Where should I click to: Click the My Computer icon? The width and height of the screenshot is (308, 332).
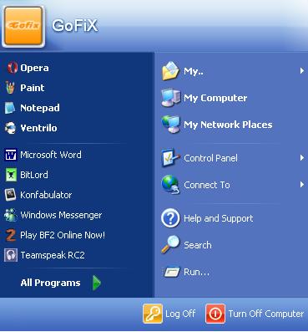(171, 98)
